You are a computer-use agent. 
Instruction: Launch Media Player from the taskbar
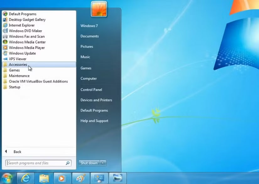(62, 178)
